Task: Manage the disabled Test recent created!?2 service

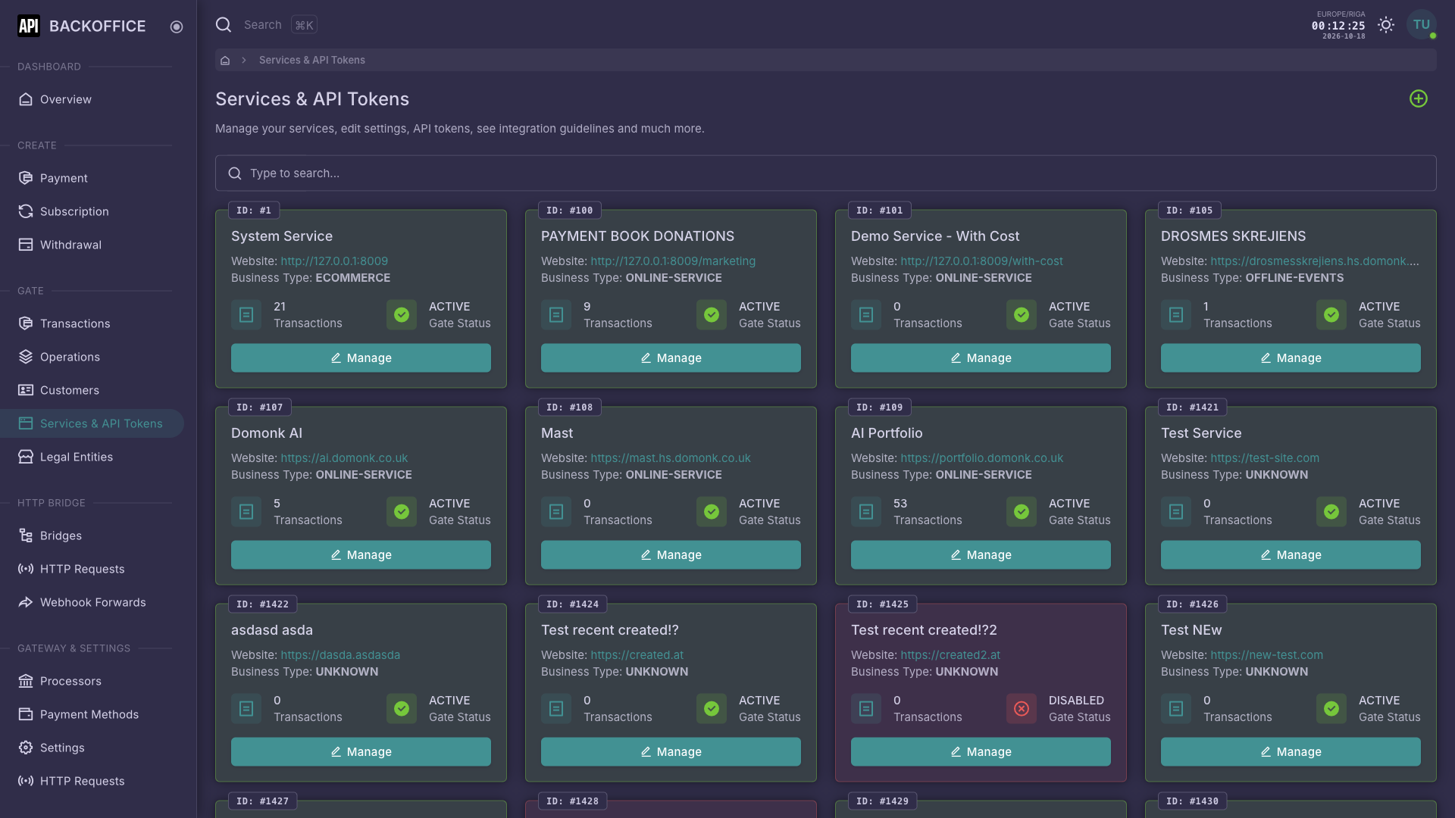Action: (x=981, y=751)
